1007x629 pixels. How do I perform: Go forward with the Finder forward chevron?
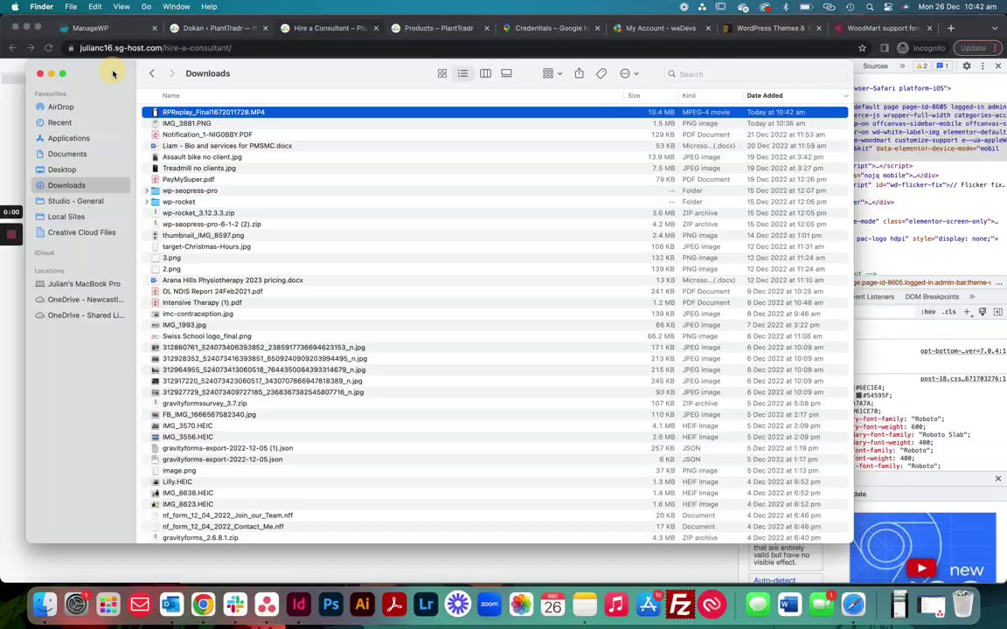point(171,73)
